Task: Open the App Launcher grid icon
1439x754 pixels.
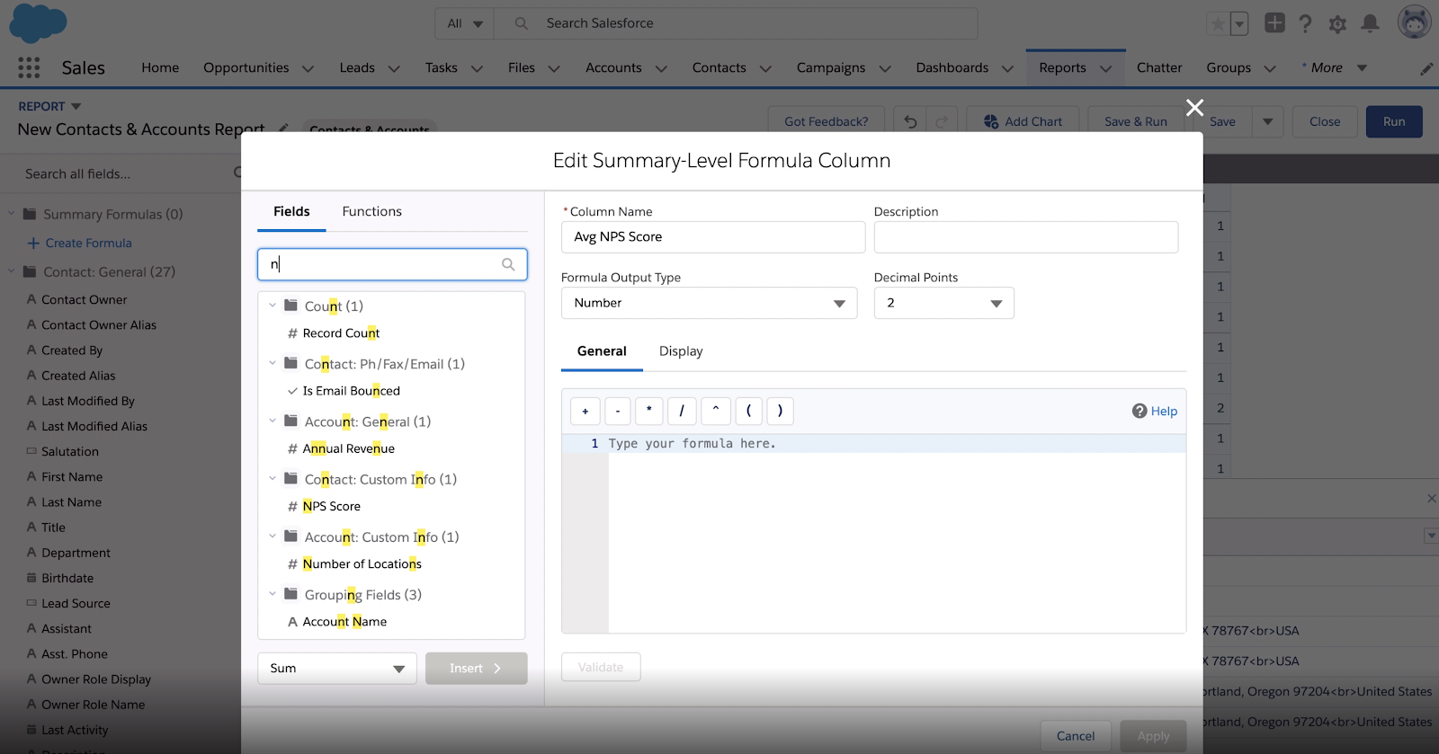Action: 29,67
